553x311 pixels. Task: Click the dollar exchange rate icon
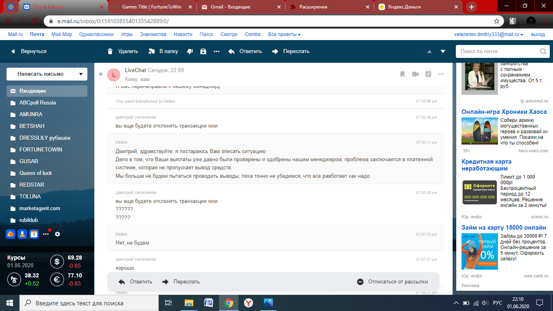57,262
